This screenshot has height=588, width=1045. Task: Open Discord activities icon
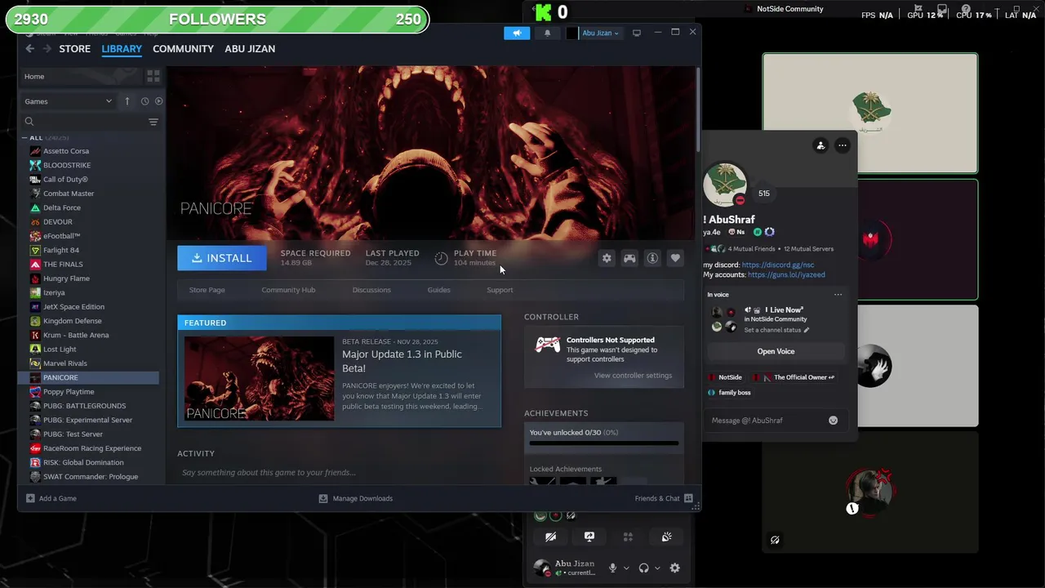point(628,537)
